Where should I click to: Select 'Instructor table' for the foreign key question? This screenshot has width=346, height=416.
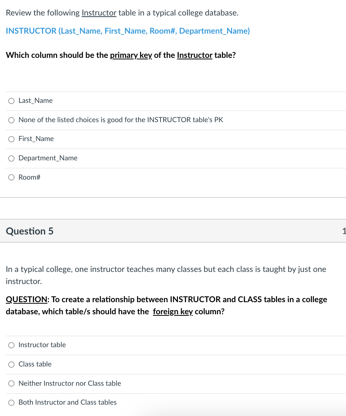point(11,345)
